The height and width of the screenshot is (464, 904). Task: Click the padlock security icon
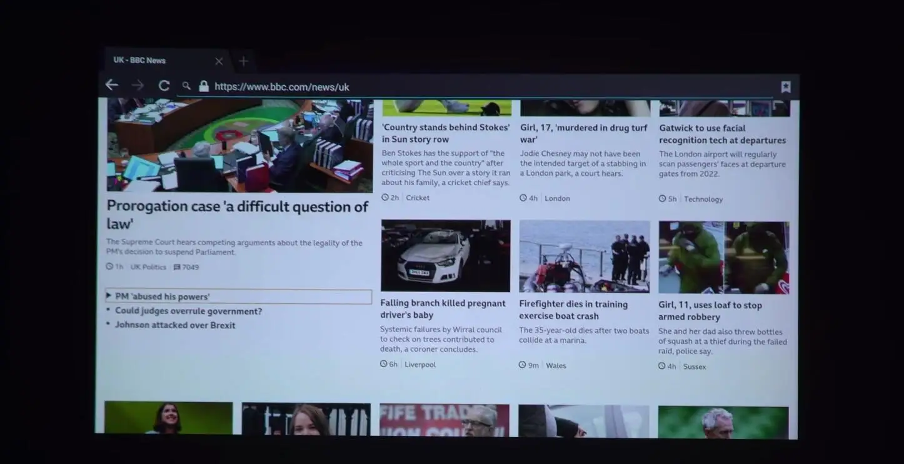pyautogui.click(x=204, y=86)
